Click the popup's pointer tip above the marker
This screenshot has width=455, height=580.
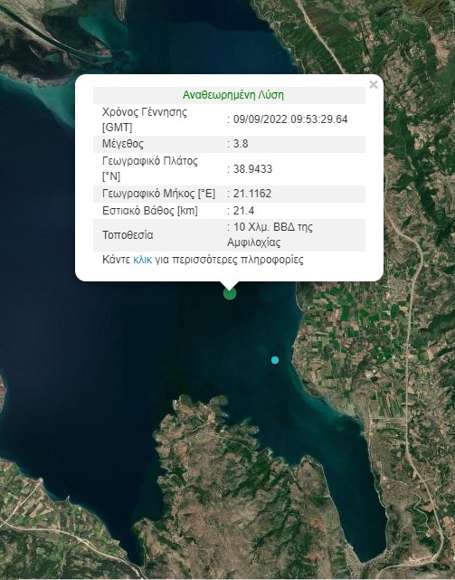(x=230, y=286)
